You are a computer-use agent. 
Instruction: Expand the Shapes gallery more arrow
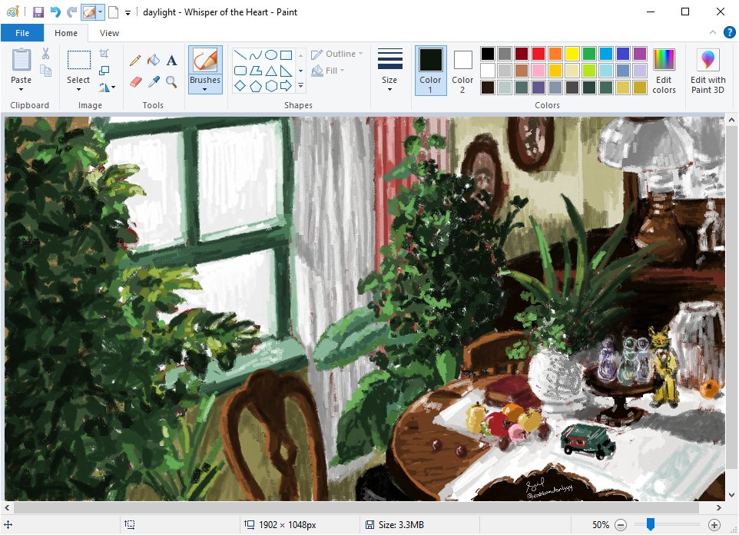(300, 86)
